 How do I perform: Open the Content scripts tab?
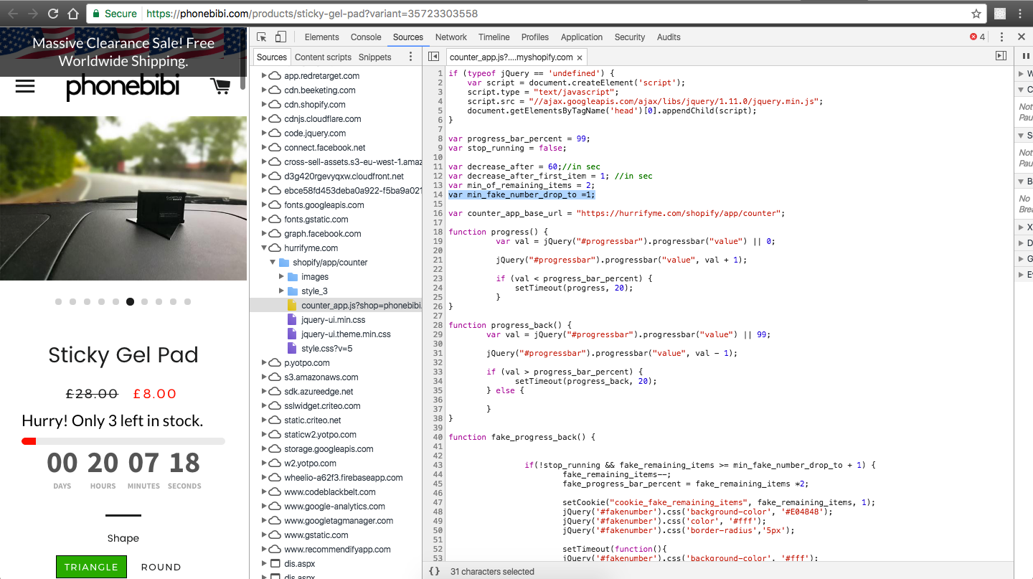pos(323,57)
